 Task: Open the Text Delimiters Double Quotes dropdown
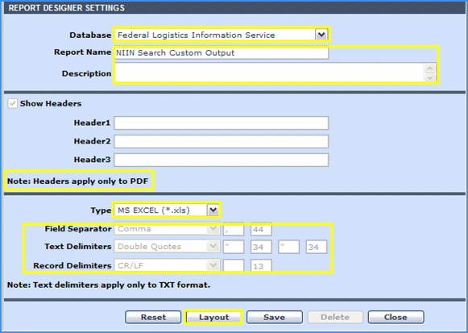coord(167,247)
